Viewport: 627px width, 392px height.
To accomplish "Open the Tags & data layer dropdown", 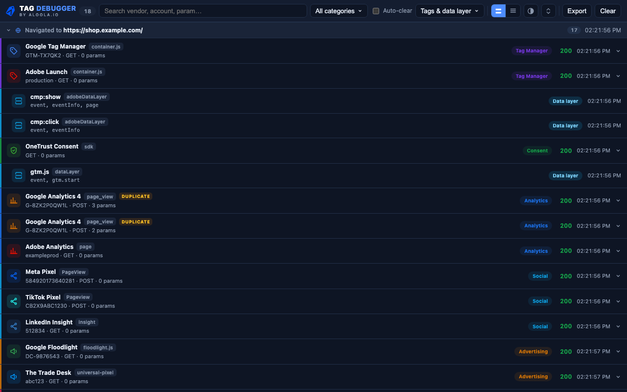I will [x=450, y=11].
